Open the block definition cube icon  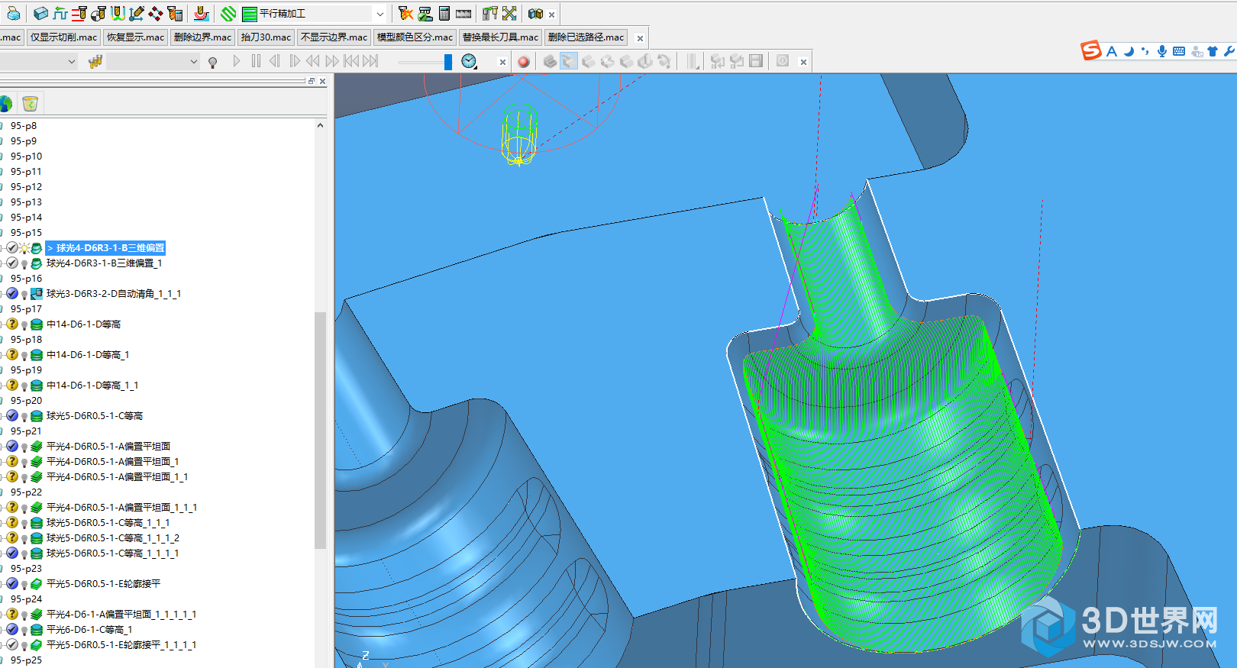(x=41, y=14)
